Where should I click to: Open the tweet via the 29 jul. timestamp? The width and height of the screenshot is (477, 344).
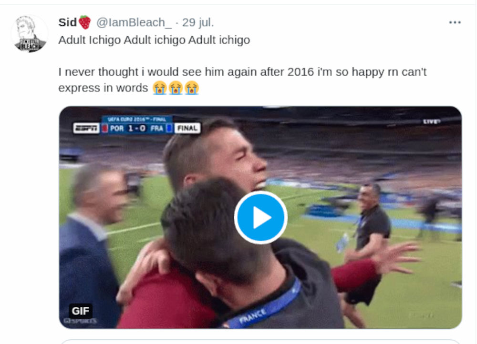(198, 22)
